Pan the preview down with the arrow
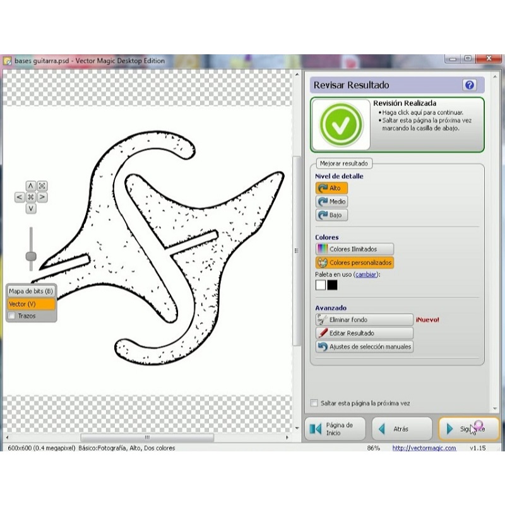 click(x=30, y=208)
